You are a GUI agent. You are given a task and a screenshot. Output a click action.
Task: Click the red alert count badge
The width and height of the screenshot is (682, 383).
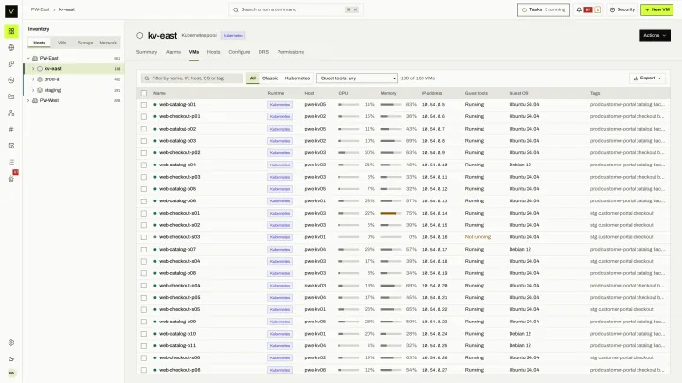tap(588, 9)
